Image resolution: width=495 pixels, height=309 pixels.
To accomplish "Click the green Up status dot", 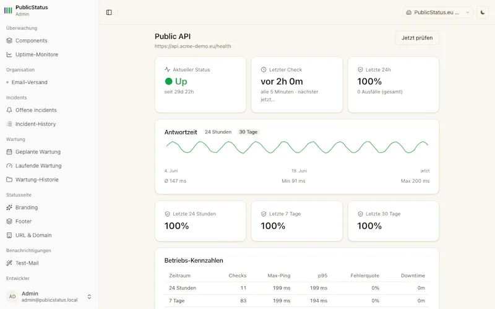I will click(168, 82).
